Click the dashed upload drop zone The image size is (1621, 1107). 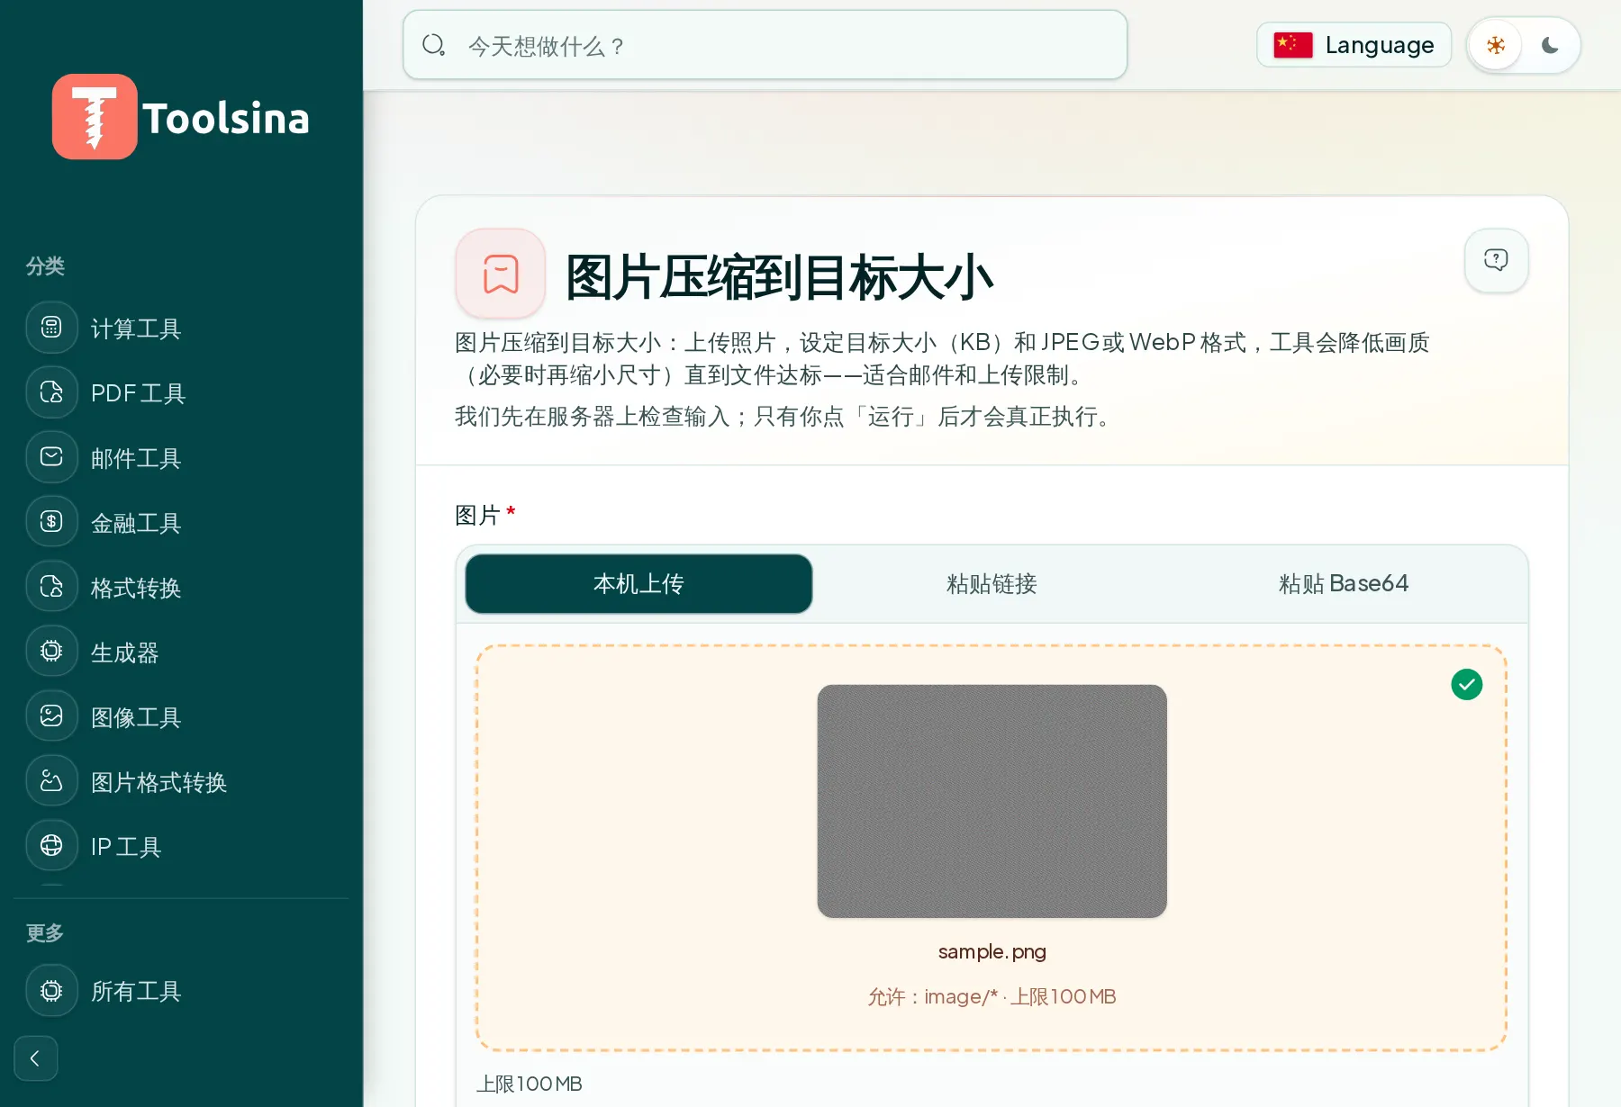(x=992, y=848)
